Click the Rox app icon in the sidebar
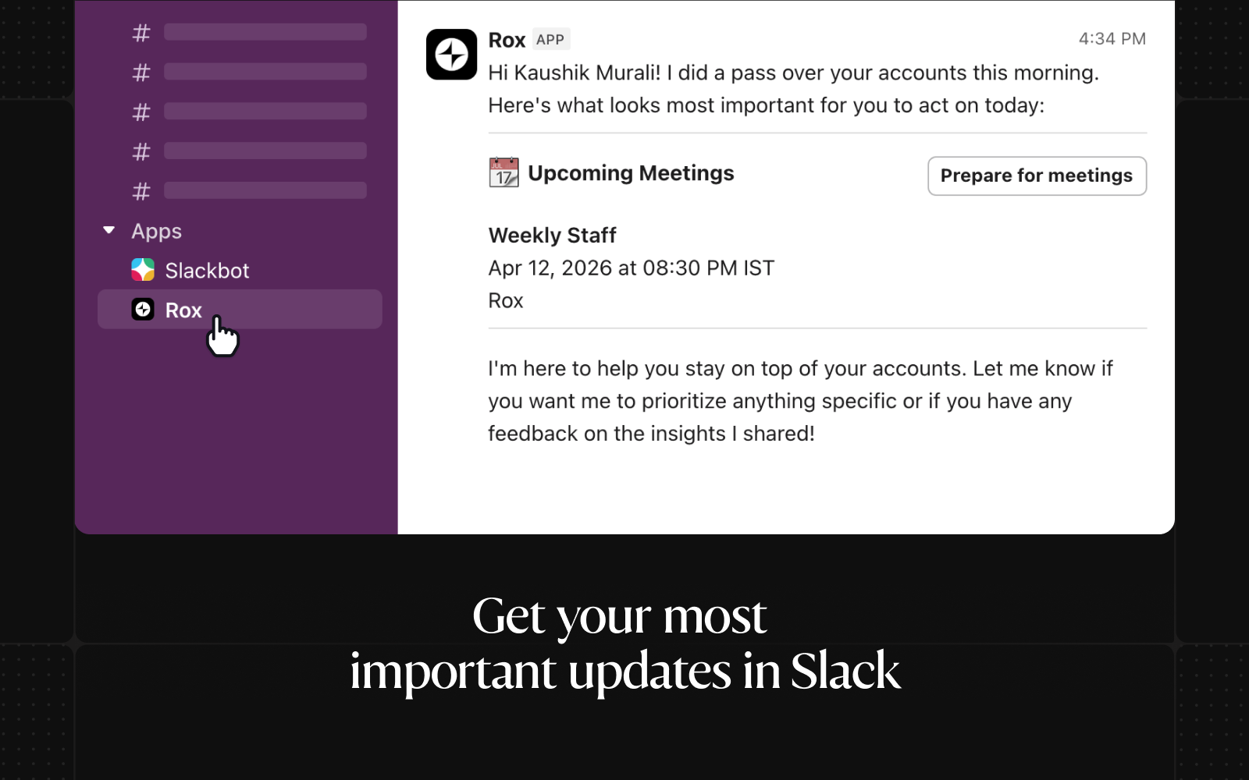The width and height of the screenshot is (1249, 780). (x=143, y=310)
